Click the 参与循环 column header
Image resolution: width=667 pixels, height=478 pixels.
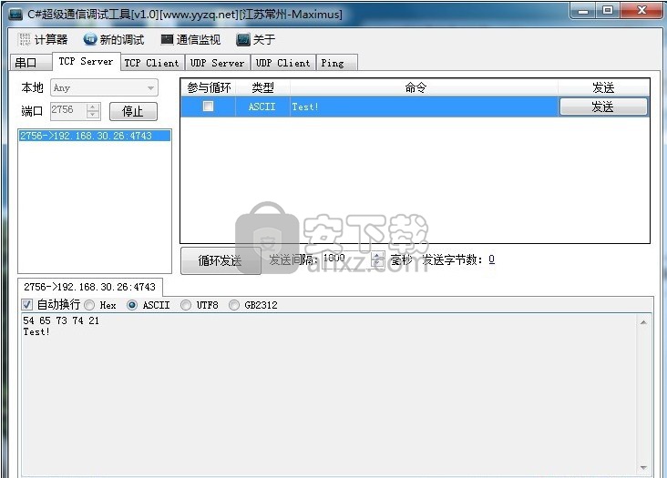coord(209,87)
